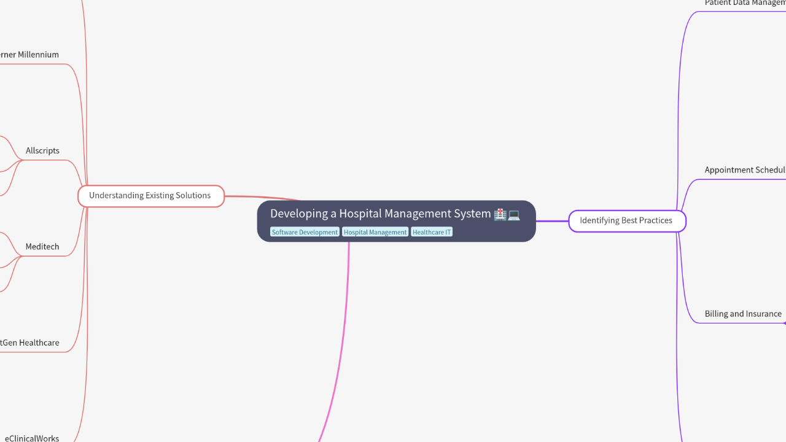Click the NextGen Healthcare node

29,343
